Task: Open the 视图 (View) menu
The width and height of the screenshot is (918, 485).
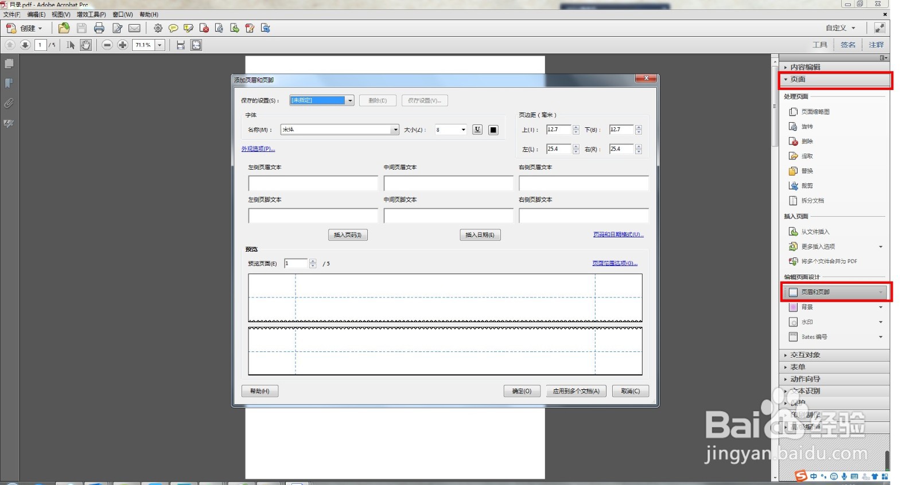Action: tap(60, 14)
